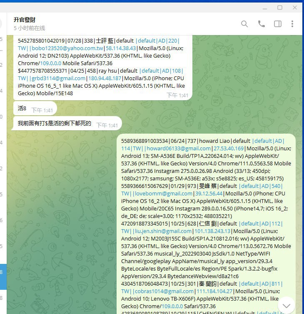Click the cobras1014@gmail.com email link

pyautogui.click(x=164, y=291)
